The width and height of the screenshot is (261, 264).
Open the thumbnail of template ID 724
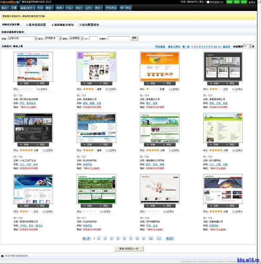tap(159, 66)
